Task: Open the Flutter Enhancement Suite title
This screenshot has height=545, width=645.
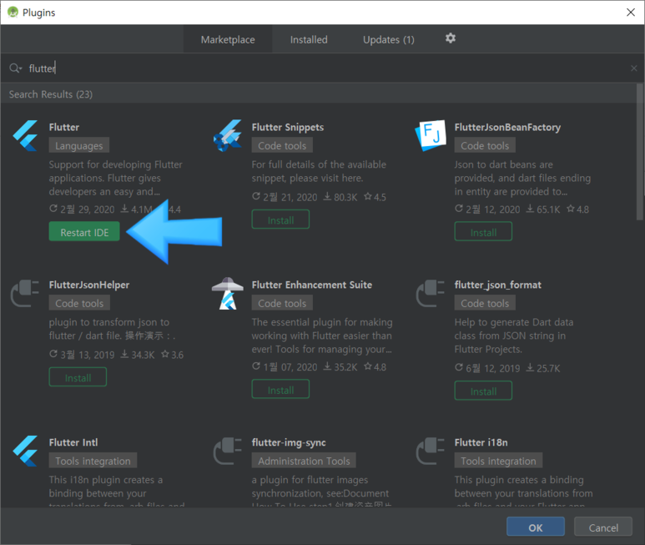Action: tap(312, 285)
